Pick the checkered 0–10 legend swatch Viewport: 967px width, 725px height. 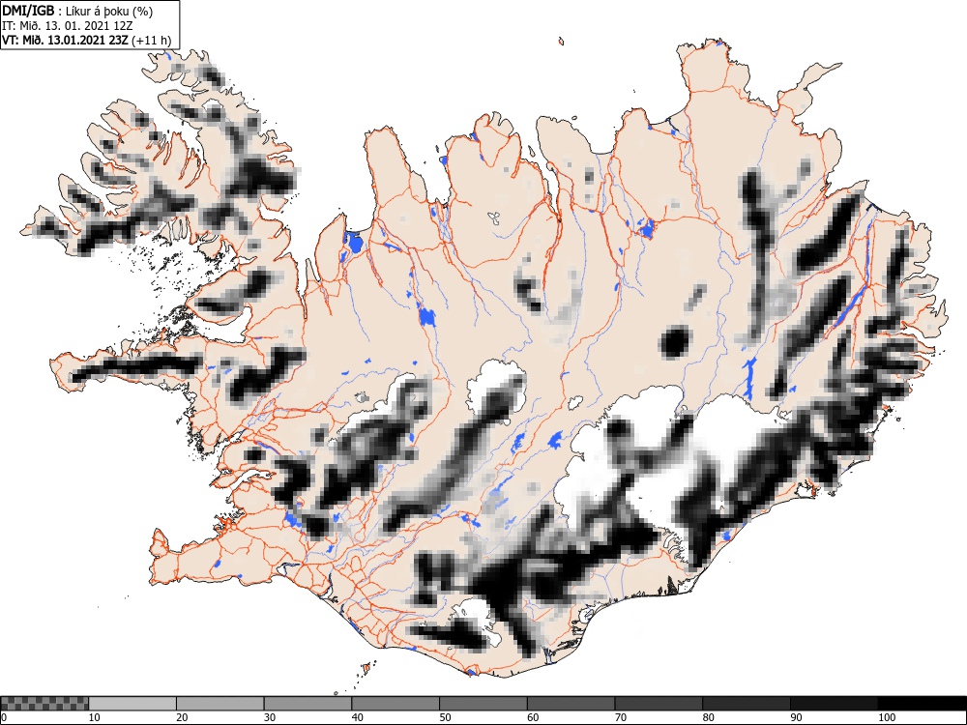[45, 704]
